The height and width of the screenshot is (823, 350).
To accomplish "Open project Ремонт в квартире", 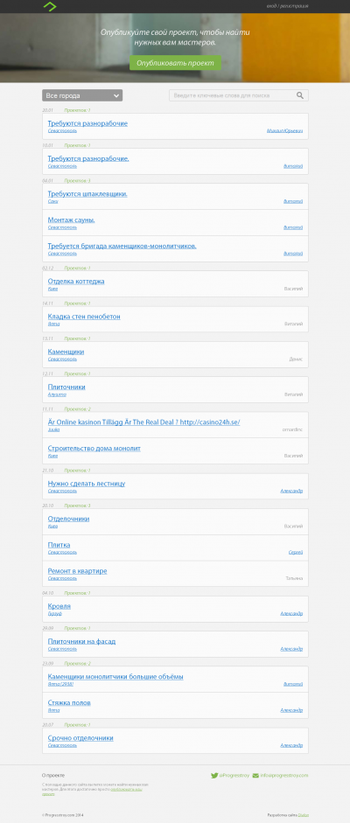I will (77, 571).
